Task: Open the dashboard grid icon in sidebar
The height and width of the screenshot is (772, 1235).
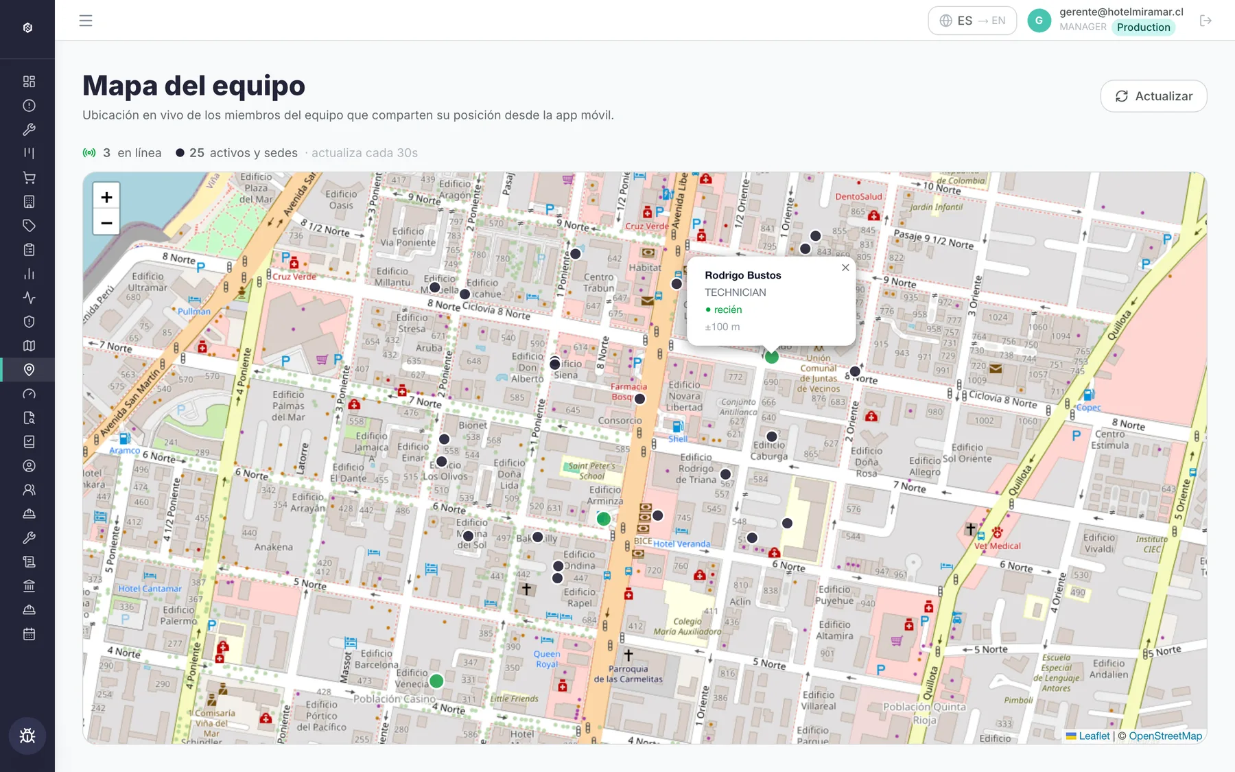Action: (29, 82)
